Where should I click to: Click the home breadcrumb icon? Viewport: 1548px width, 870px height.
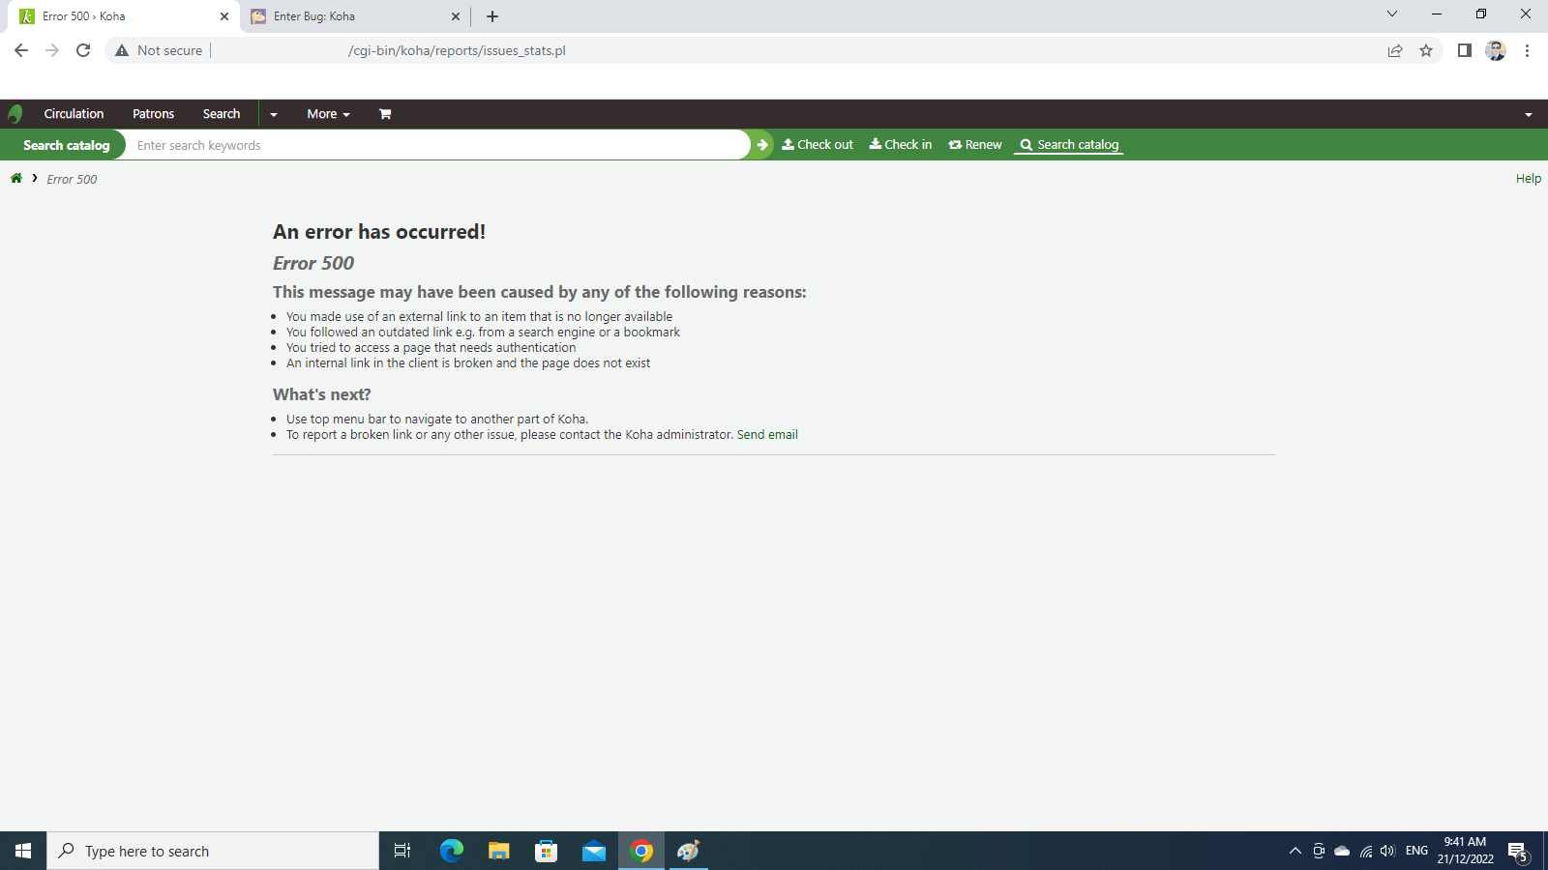tap(16, 179)
